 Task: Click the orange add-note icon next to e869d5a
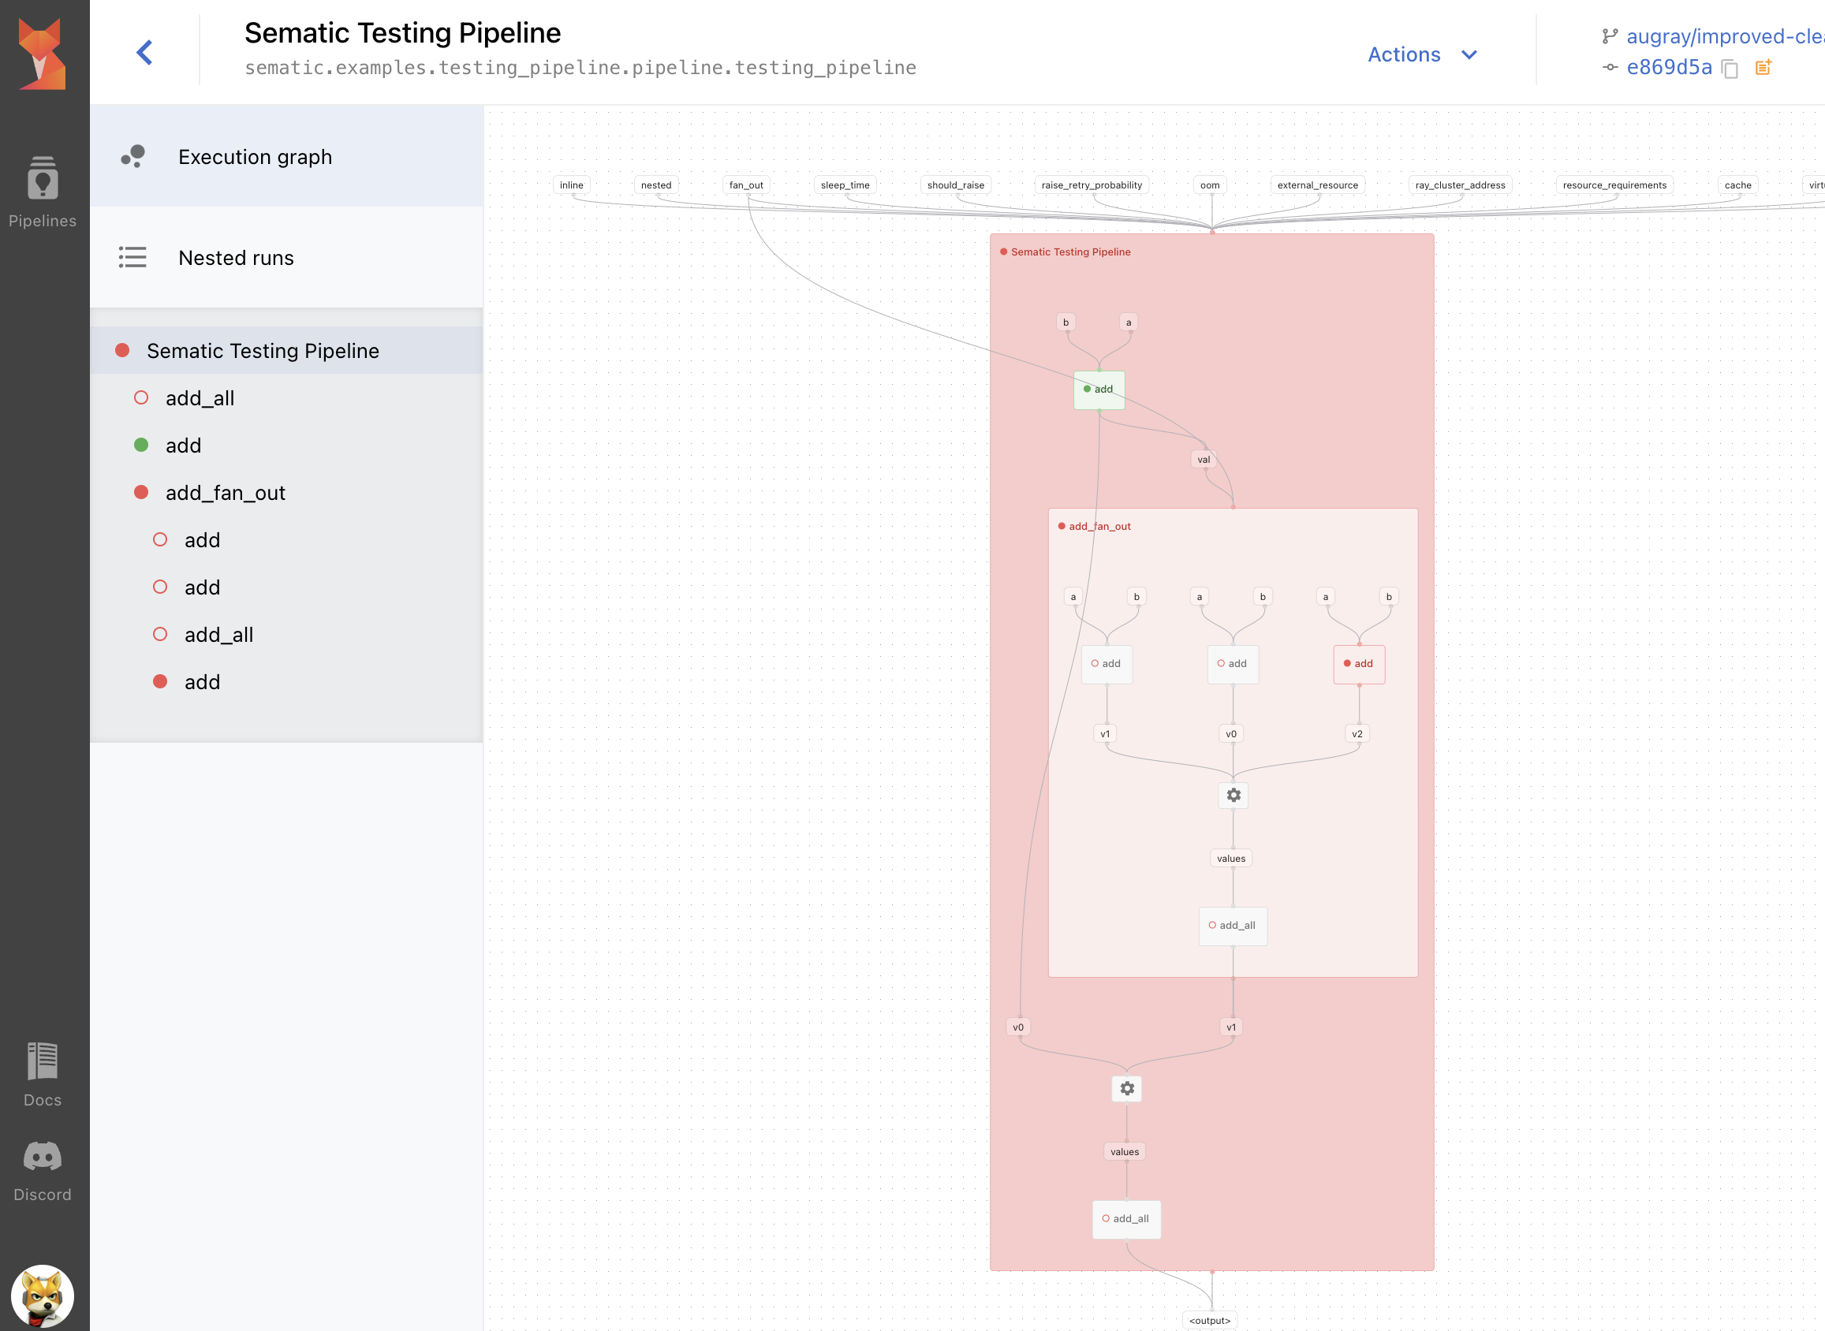tap(1763, 68)
